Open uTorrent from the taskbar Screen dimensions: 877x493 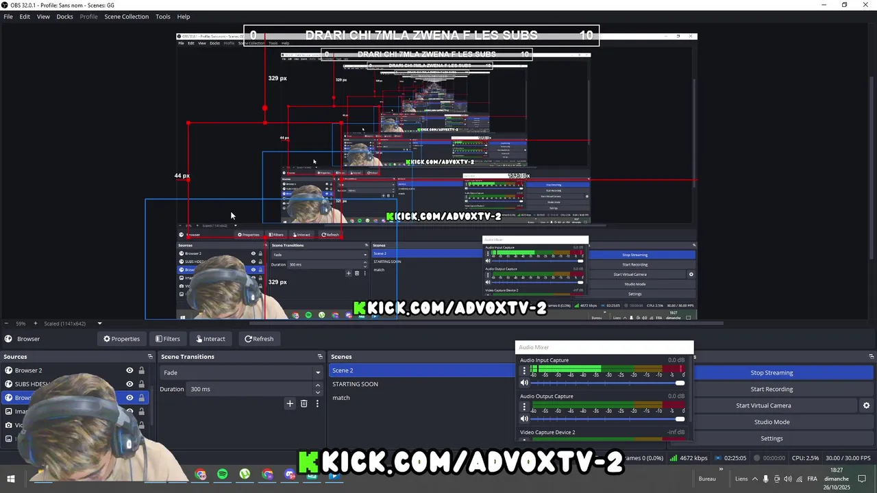[x=245, y=475]
